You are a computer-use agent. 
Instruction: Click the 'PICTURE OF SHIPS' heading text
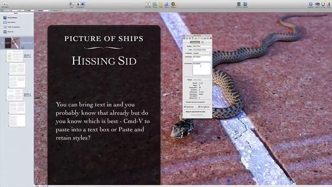(104, 38)
